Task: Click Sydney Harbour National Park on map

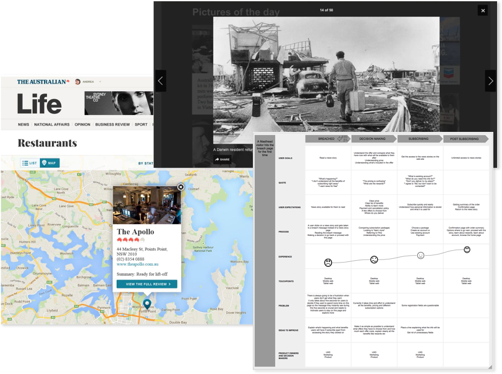Action: (203, 249)
